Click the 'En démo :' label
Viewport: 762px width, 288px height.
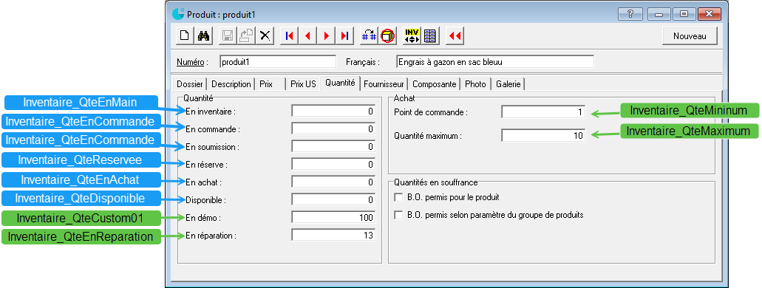204,218
